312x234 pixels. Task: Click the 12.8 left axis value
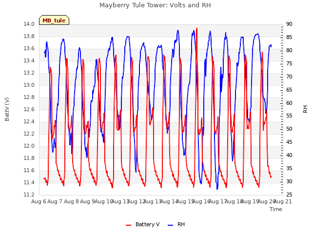coord(29,97)
